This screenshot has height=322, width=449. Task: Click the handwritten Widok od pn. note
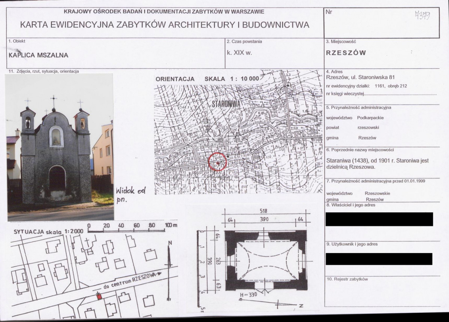pos(131,195)
